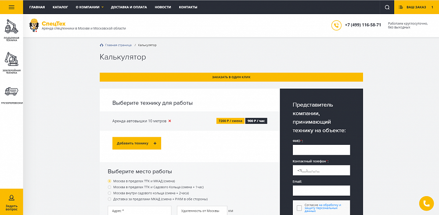The width and height of the screenshot is (439, 215).
Task: Click the Главная страница breadcrumb link
Action: click(x=118, y=45)
